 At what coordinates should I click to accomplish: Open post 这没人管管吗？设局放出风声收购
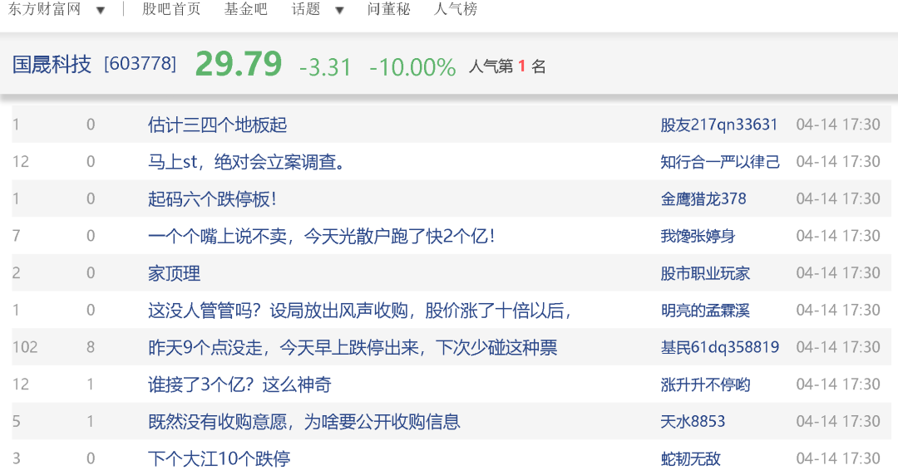pyautogui.click(x=360, y=311)
